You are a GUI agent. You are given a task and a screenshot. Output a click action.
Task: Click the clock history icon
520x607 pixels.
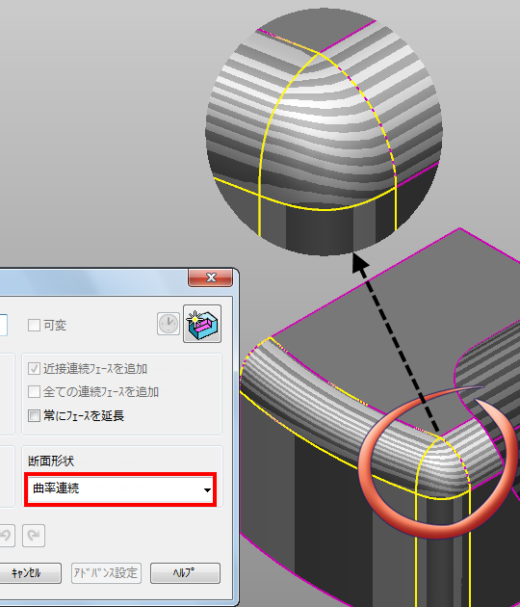pyautogui.click(x=169, y=324)
